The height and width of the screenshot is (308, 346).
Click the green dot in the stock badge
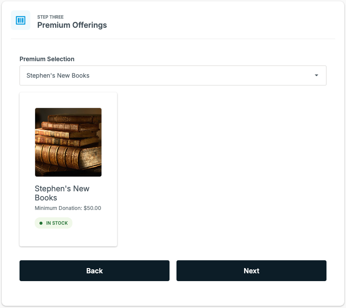pyautogui.click(x=41, y=223)
